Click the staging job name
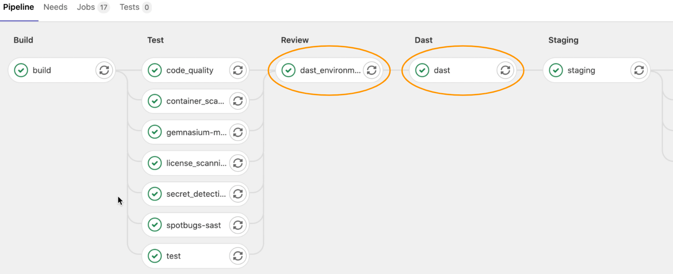Screen dimensions: 673x274 (x=581, y=70)
